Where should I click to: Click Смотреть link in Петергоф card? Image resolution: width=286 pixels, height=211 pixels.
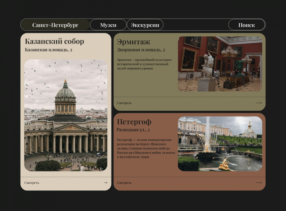point(124,183)
